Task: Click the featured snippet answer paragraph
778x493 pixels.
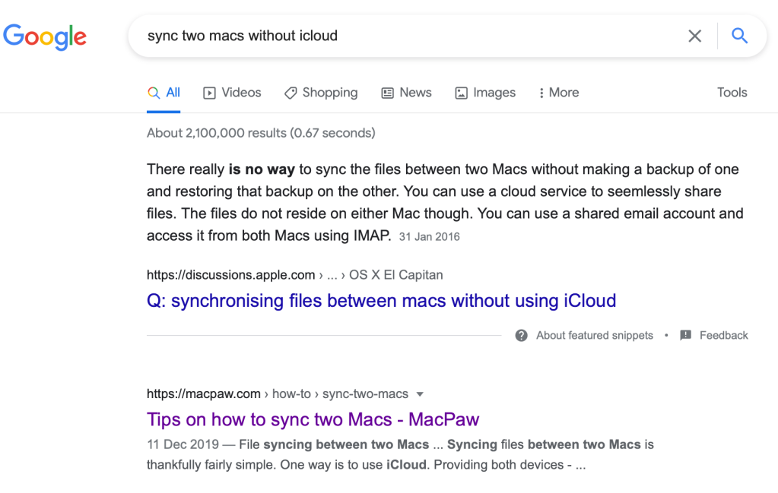Action: 444,202
